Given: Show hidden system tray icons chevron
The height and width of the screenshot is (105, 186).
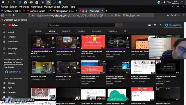Looking at the screenshot, I should coord(162,2).
